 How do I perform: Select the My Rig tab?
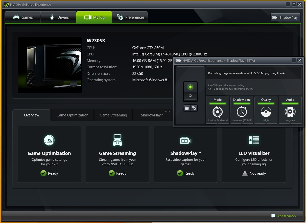[x=94, y=17]
